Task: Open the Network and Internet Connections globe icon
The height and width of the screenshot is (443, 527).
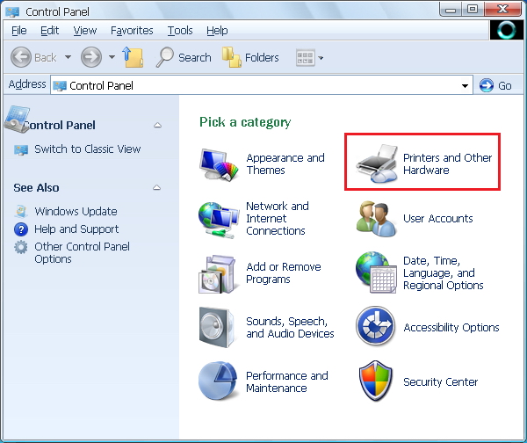Action: tap(219, 220)
